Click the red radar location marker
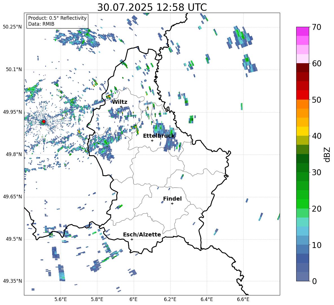This screenshot has width=334, height=305. 44,122
